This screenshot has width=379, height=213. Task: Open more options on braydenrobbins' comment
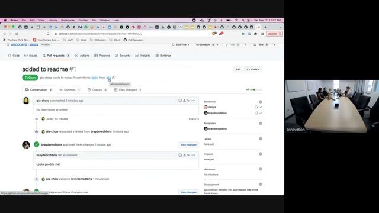coord(194,155)
